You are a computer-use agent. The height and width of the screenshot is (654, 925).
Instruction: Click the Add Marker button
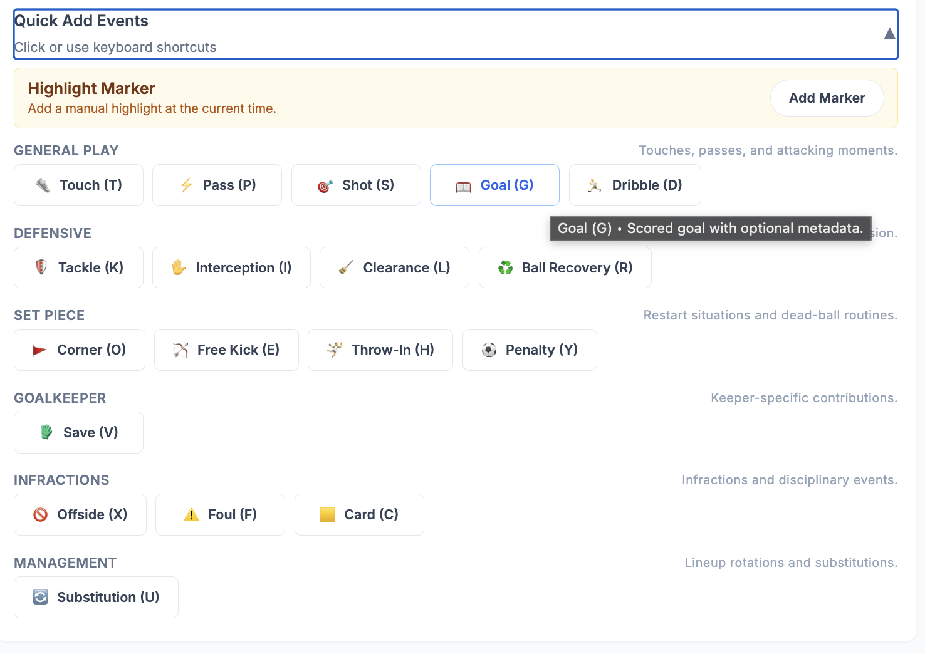(827, 98)
